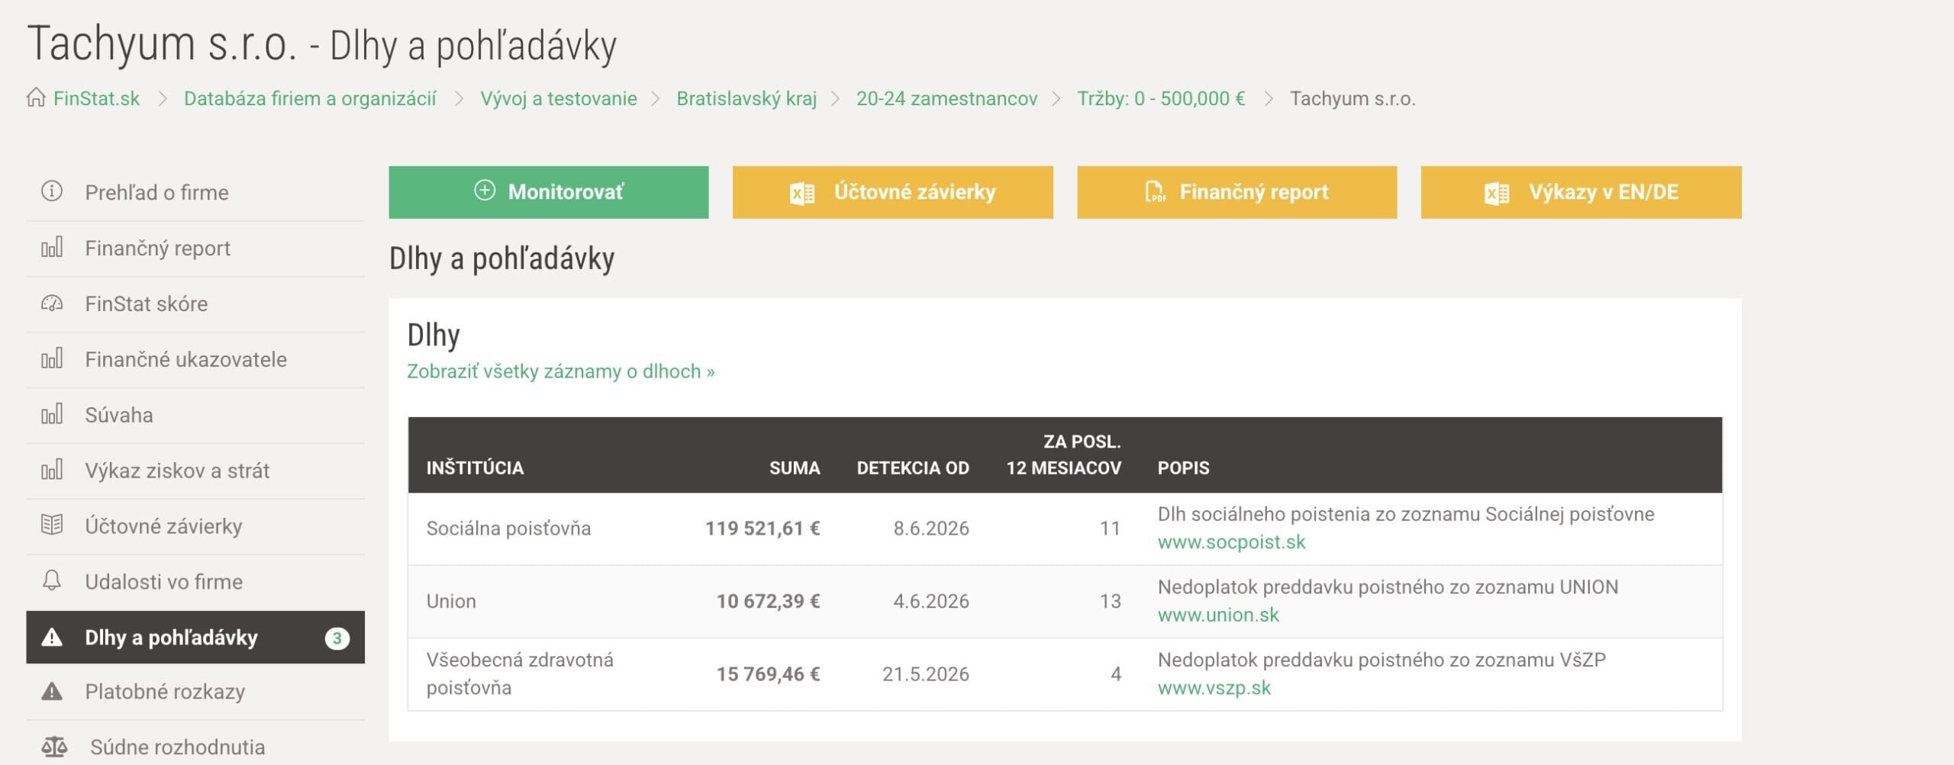Click the bar chart icon beside Finančný report in the sidebar

(52, 247)
